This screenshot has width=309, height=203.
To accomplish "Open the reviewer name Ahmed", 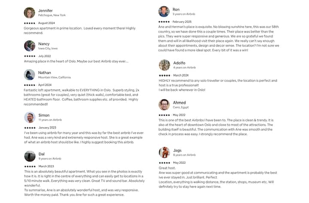I will tap(179, 102).
